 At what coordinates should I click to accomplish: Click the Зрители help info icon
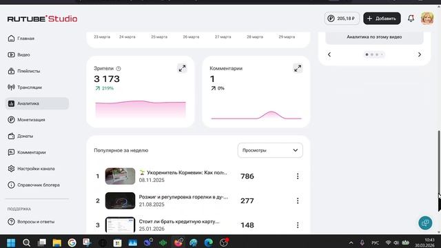[x=119, y=69]
